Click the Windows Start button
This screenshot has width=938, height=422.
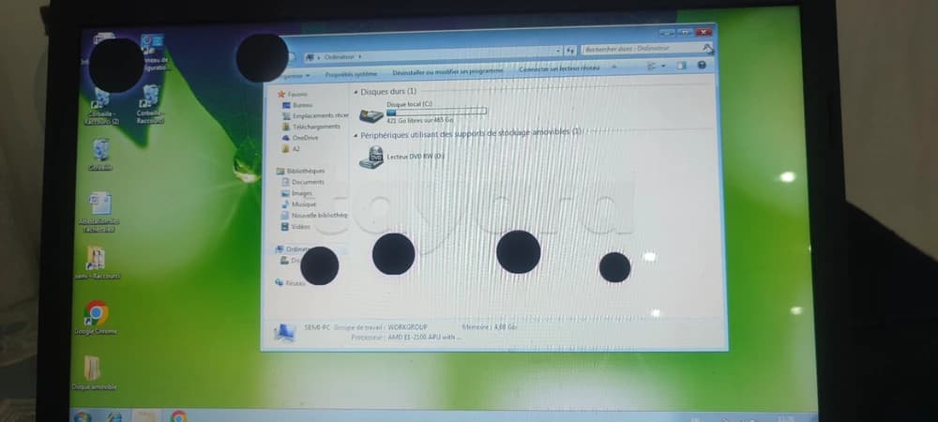pos(83,416)
